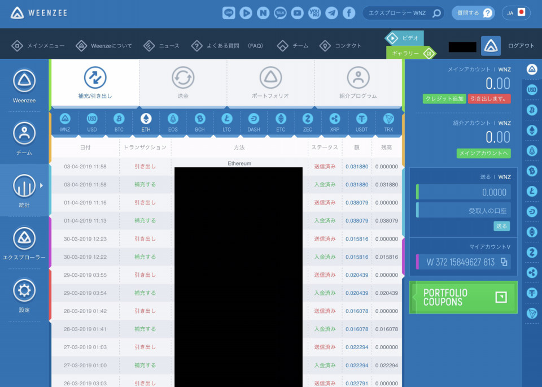Click the 0.0000 send amount field
The image size is (542, 387).
463,192
